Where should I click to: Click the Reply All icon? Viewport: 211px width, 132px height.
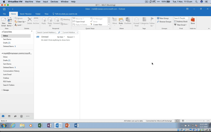pos(50,22)
